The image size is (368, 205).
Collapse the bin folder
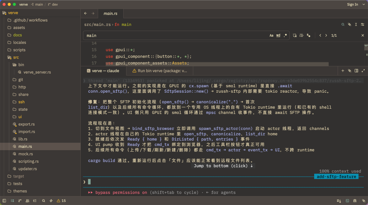(40, 65)
